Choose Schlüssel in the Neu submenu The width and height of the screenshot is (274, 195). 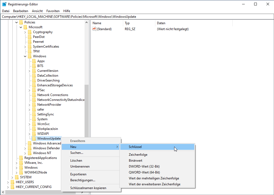[157, 147]
